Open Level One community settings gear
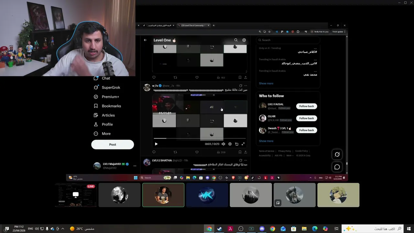 click(x=244, y=40)
